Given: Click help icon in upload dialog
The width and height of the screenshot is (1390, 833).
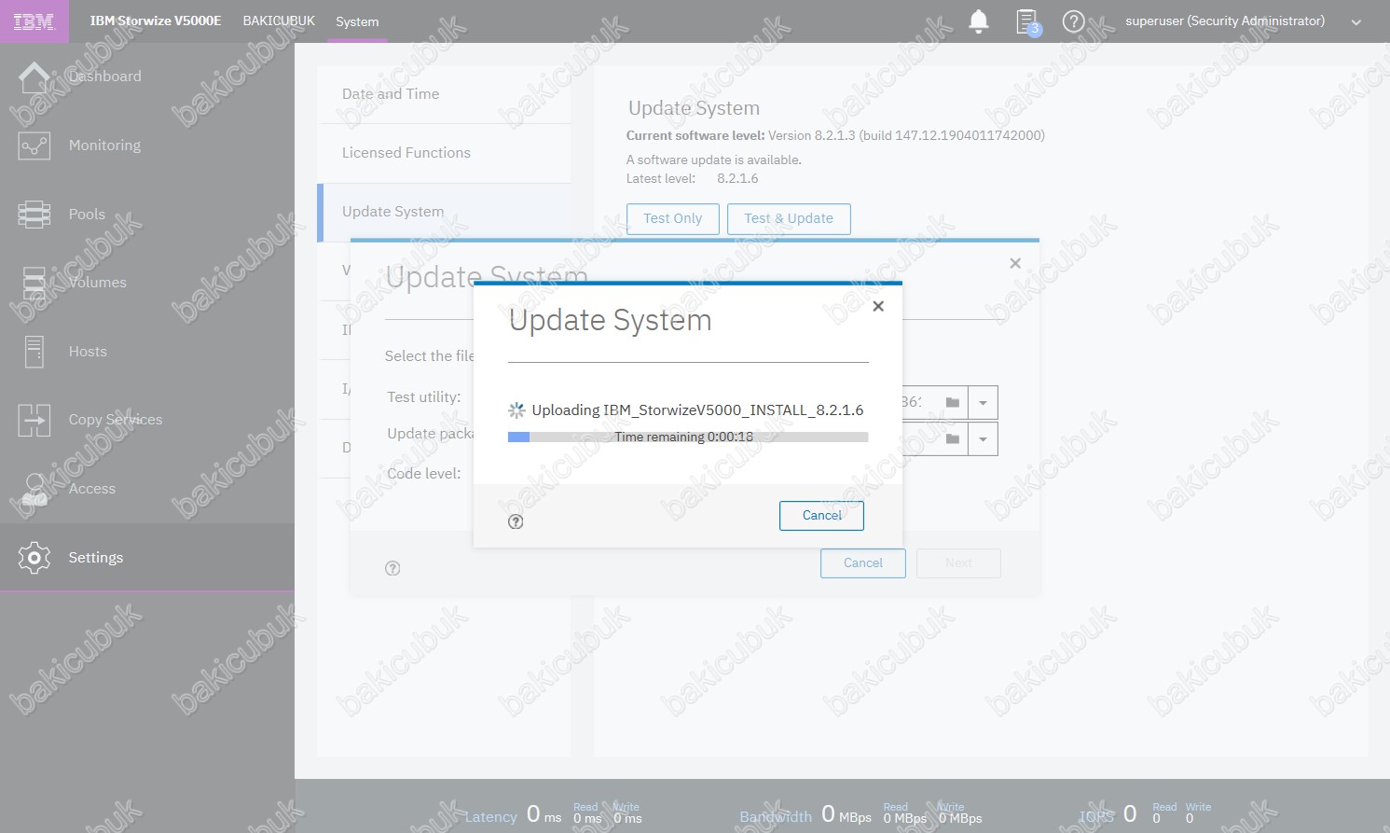Looking at the screenshot, I should (516, 521).
